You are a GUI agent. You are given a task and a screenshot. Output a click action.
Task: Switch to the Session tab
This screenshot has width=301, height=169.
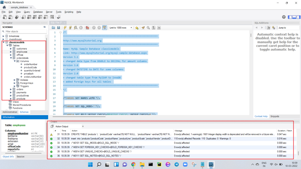[x=21, y=157]
